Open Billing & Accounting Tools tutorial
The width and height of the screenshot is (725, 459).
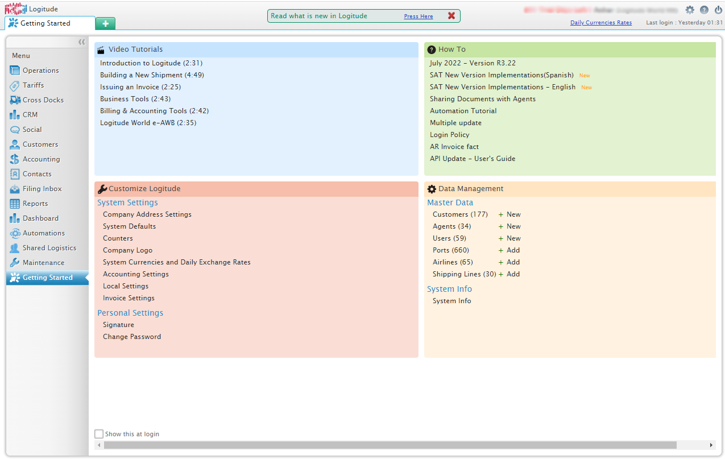pos(154,111)
